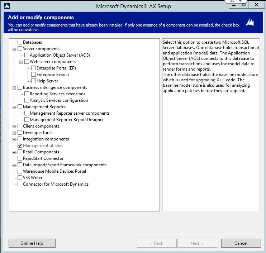Close the AX Setup window
The image size is (266, 253).
[257, 5]
